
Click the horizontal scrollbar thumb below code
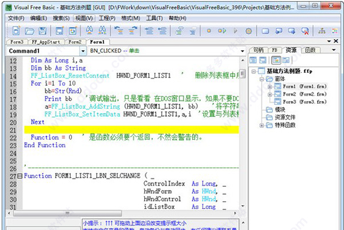click(x=67, y=213)
